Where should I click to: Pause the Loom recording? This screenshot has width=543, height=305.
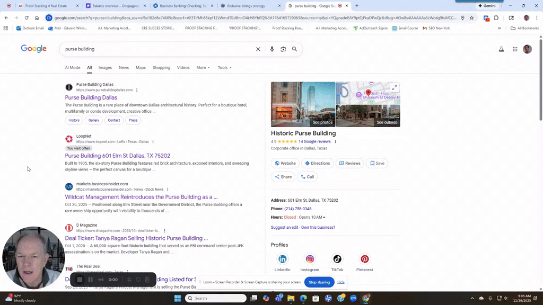[x=90, y=280]
